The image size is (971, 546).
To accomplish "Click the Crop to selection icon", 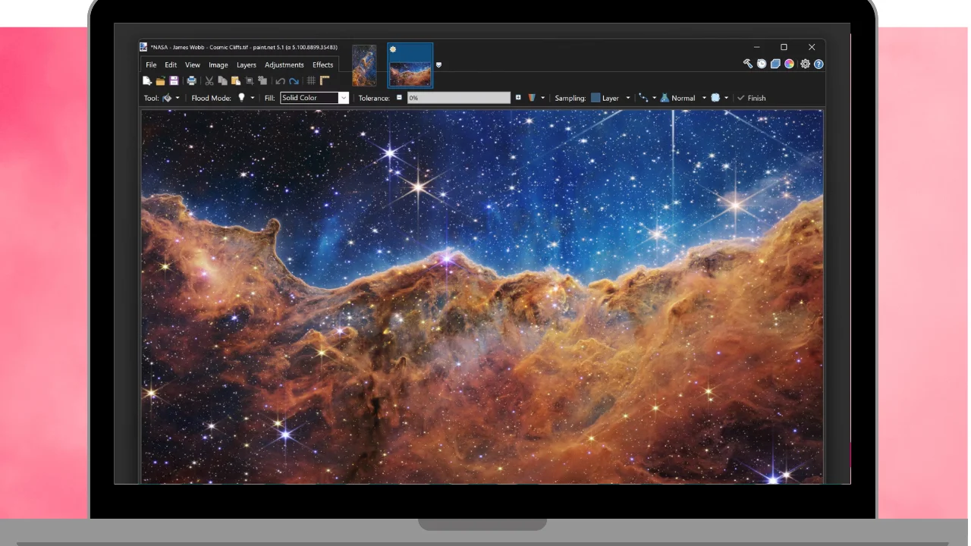I will pyautogui.click(x=249, y=81).
